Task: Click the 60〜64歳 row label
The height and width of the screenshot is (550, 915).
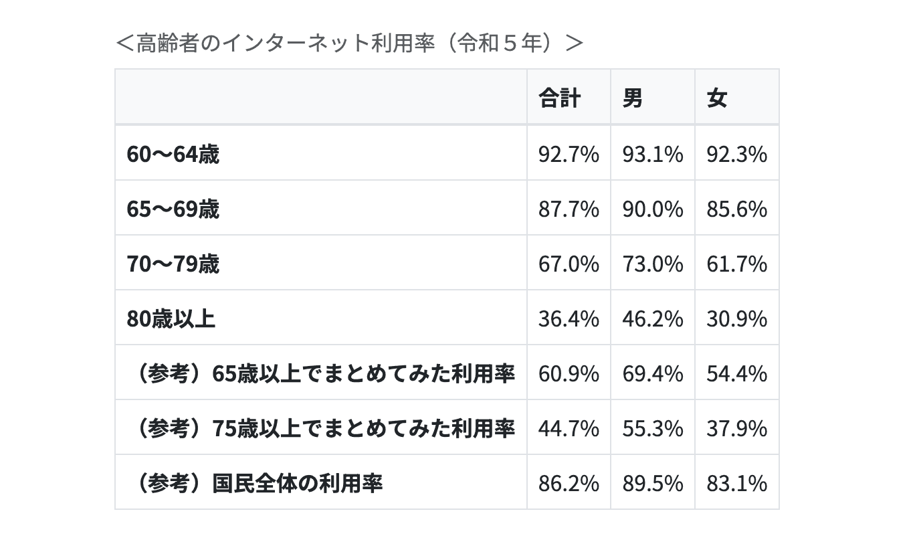Action: point(173,155)
